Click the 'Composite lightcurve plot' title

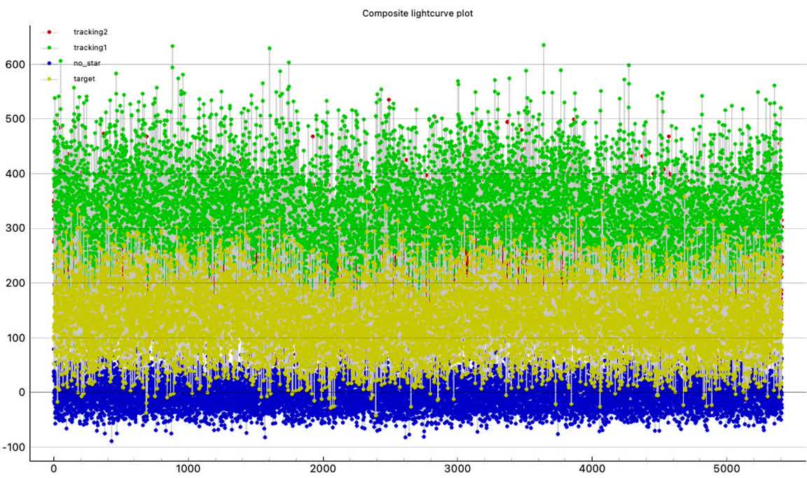418,13
